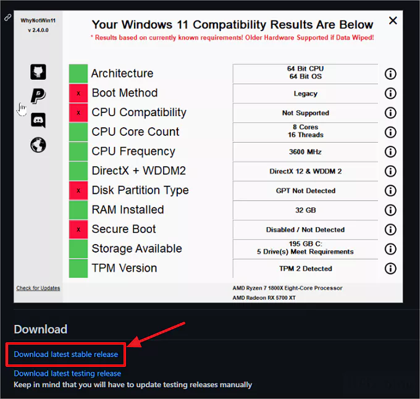Select the 'Disabled / Not Detected' result

click(x=305, y=230)
